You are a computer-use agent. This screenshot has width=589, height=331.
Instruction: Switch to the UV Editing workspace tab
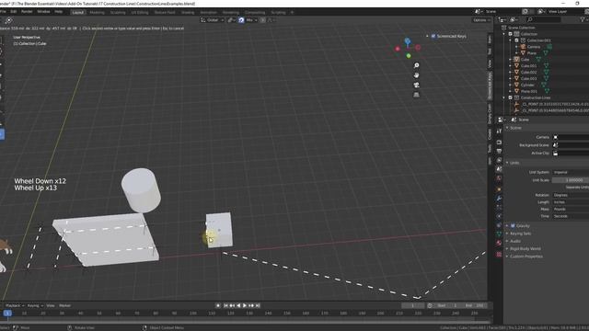coord(140,12)
